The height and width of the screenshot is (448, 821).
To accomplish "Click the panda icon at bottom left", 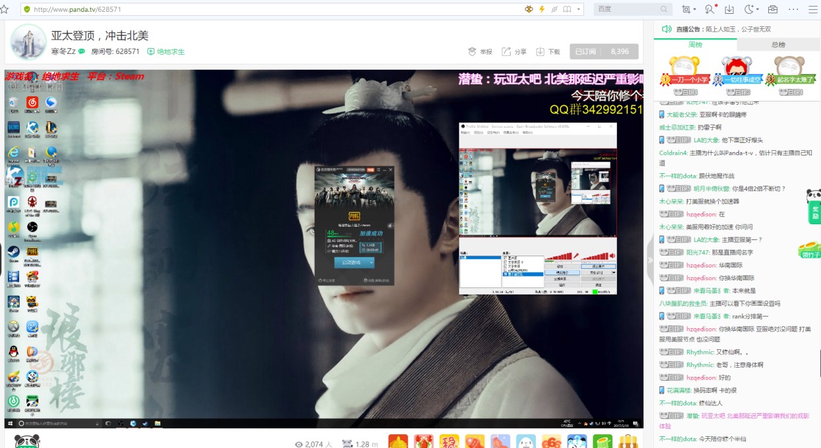I will tap(27, 441).
